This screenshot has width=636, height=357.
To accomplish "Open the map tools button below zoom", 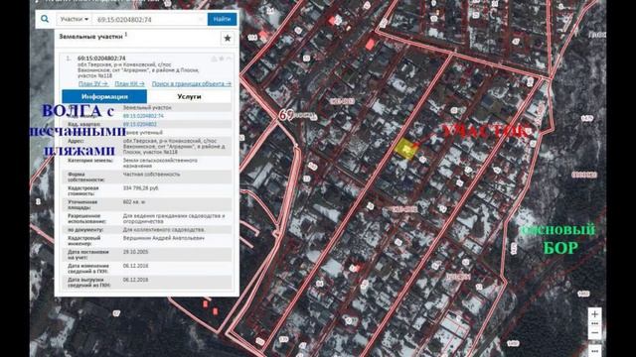I will (594, 350).
